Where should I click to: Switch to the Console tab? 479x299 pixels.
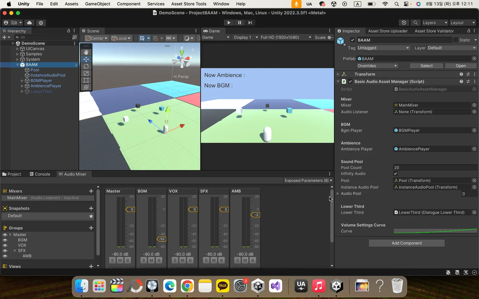click(40, 174)
